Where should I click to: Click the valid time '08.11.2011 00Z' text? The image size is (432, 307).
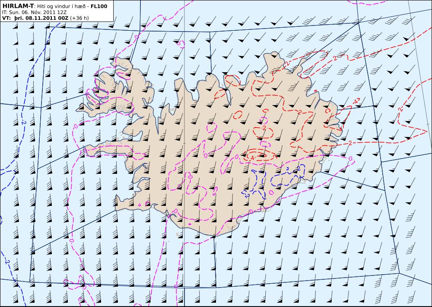pyautogui.click(x=47, y=18)
